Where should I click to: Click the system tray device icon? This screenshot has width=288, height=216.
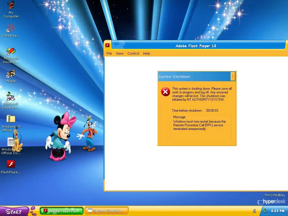tap(254, 211)
